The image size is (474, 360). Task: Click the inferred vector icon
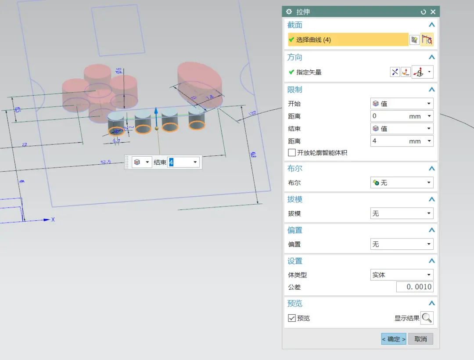(419, 72)
